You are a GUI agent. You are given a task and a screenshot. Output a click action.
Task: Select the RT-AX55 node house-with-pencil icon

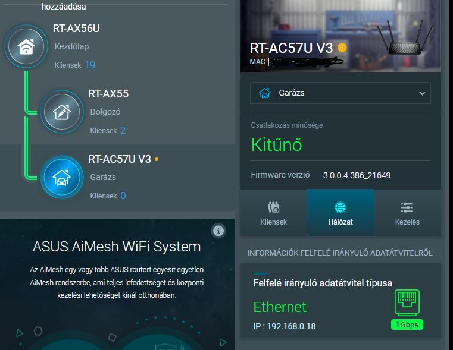61,112
